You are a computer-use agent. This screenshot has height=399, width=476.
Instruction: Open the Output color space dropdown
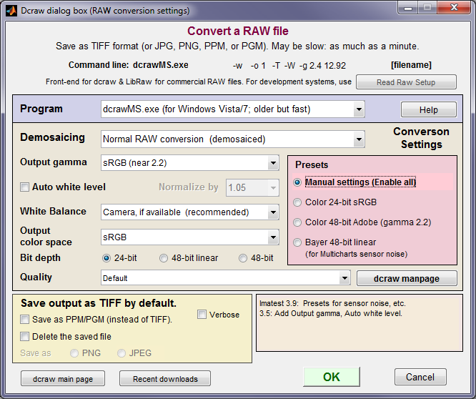point(189,237)
